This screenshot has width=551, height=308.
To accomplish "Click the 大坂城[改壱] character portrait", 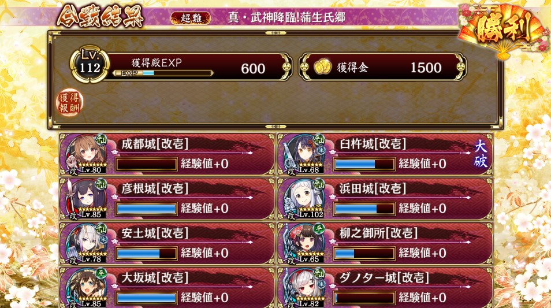I will [x=87, y=288].
